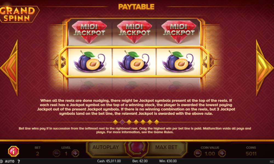Select the first paytable page diamond

point(115,122)
